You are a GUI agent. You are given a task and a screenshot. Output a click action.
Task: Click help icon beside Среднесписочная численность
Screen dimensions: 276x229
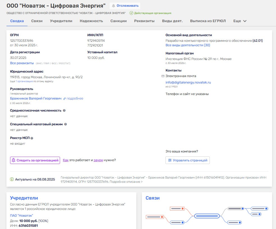click(64, 110)
